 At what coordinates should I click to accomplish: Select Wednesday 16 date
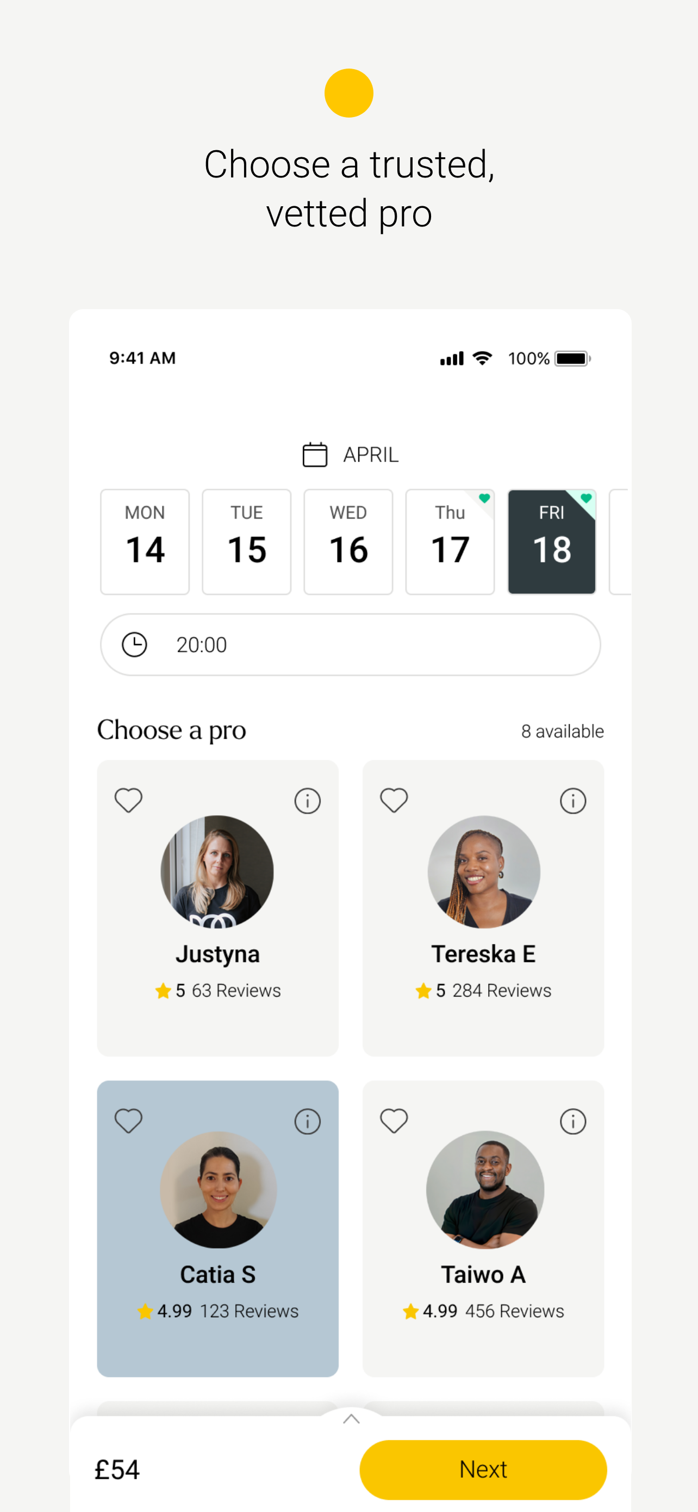(x=348, y=542)
